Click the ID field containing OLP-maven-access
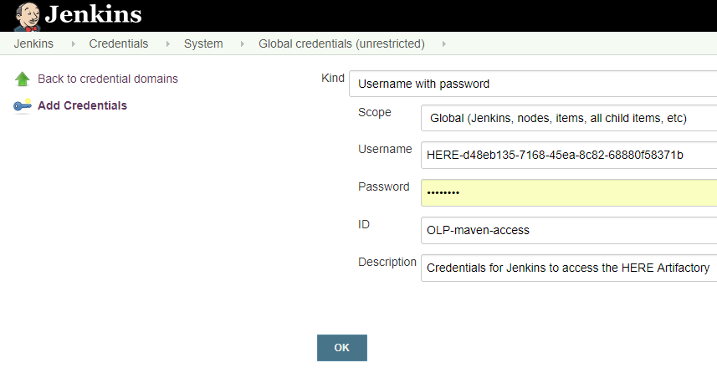Screen dimensions: 717x373 point(569,230)
